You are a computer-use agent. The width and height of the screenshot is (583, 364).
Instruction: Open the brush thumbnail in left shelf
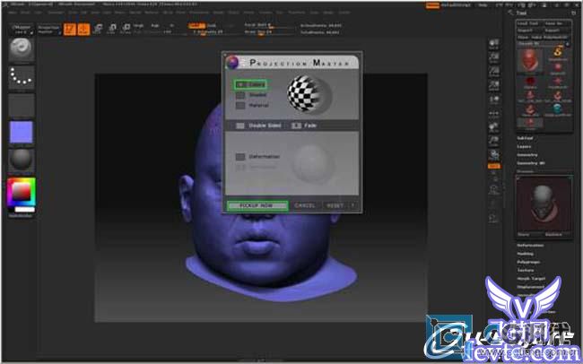click(22, 50)
